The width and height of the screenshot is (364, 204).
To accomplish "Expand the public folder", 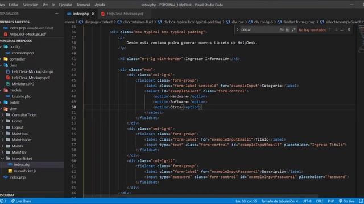I will (x=14, y=103).
